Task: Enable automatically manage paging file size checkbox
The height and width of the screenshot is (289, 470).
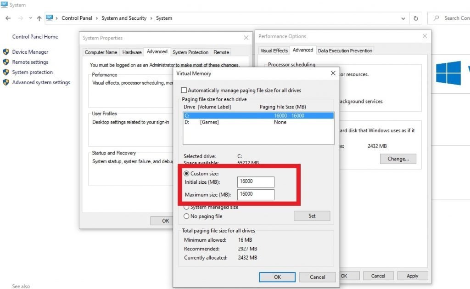Action: pyautogui.click(x=185, y=91)
